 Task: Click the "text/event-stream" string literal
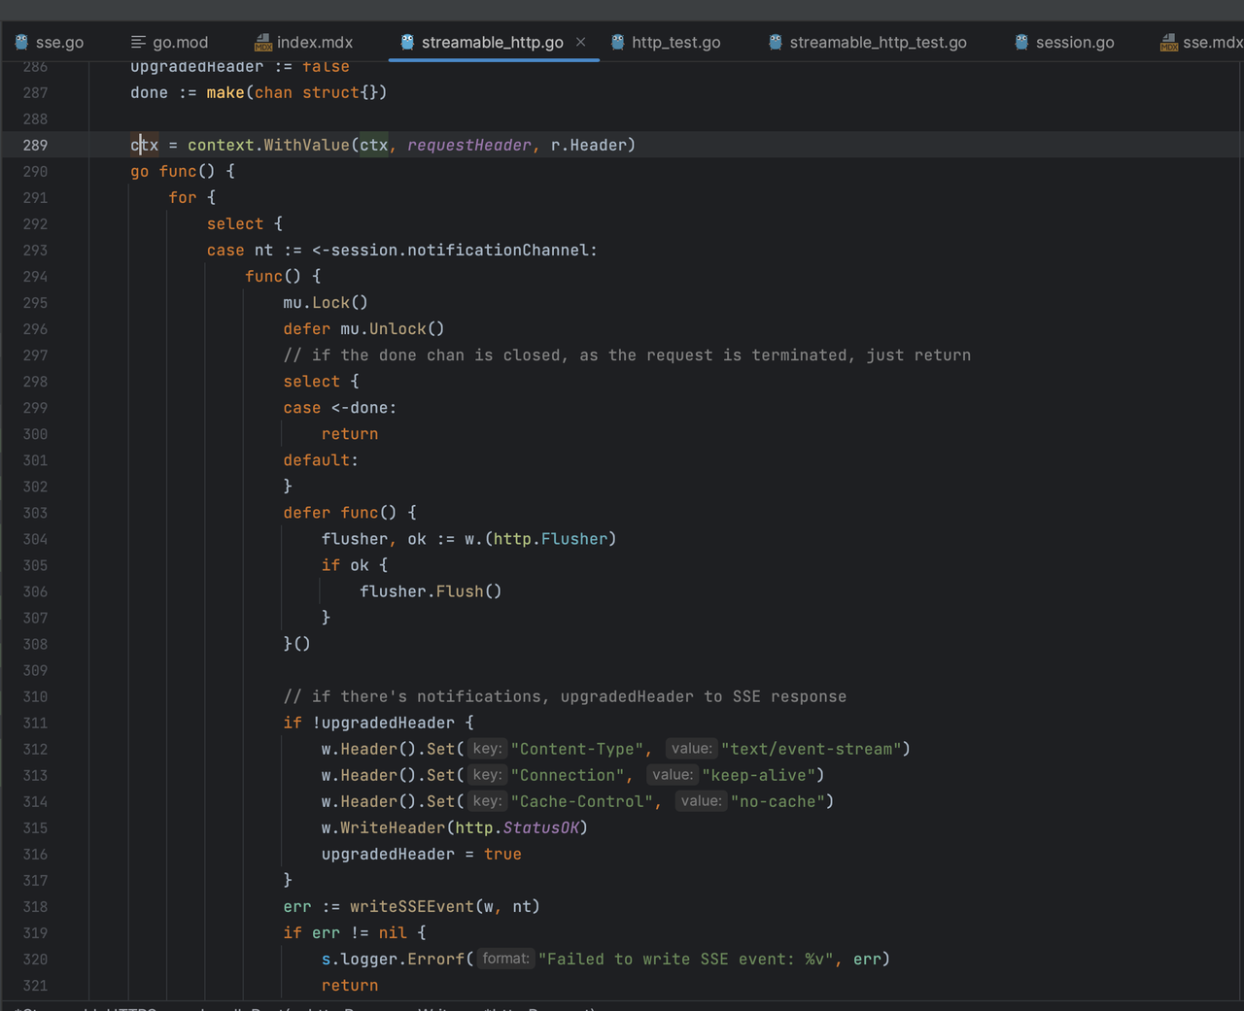(811, 748)
